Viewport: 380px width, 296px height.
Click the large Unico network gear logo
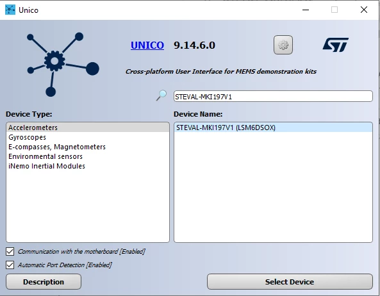[63, 64]
